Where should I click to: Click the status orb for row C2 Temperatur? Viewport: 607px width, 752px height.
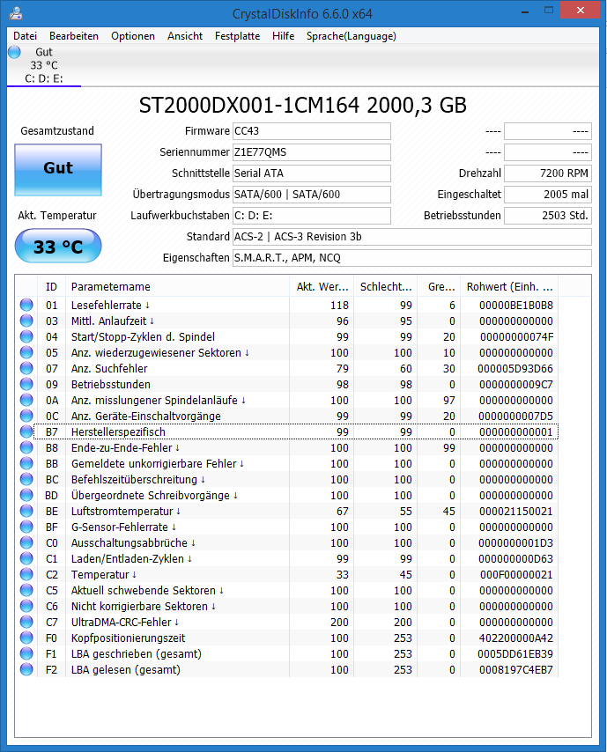point(26,574)
